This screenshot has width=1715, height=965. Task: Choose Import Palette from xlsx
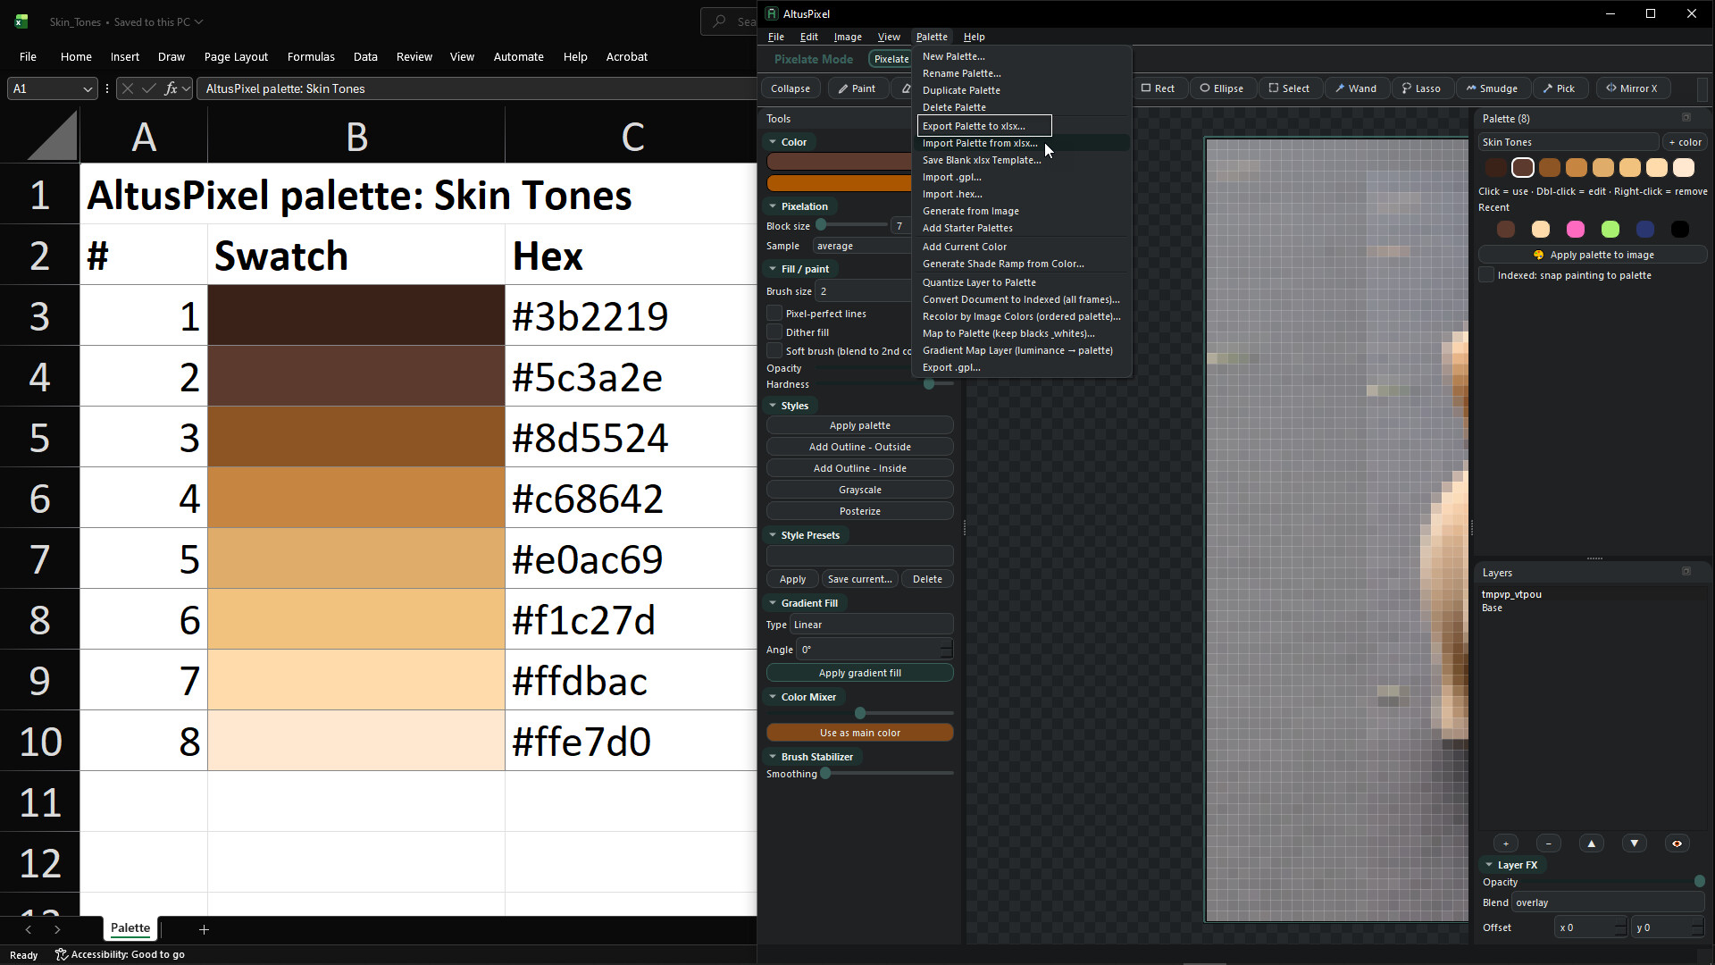[x=1023, y=143]
